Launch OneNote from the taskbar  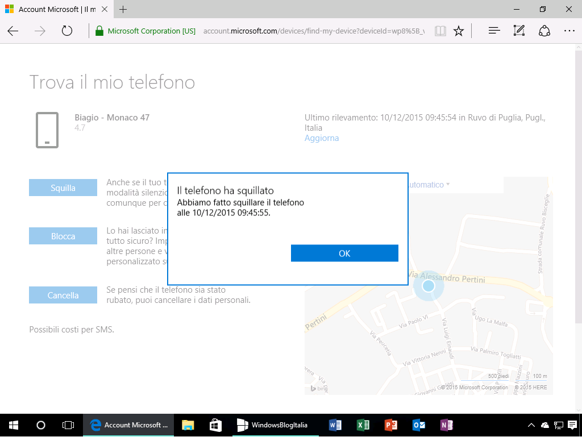point(447,425)
